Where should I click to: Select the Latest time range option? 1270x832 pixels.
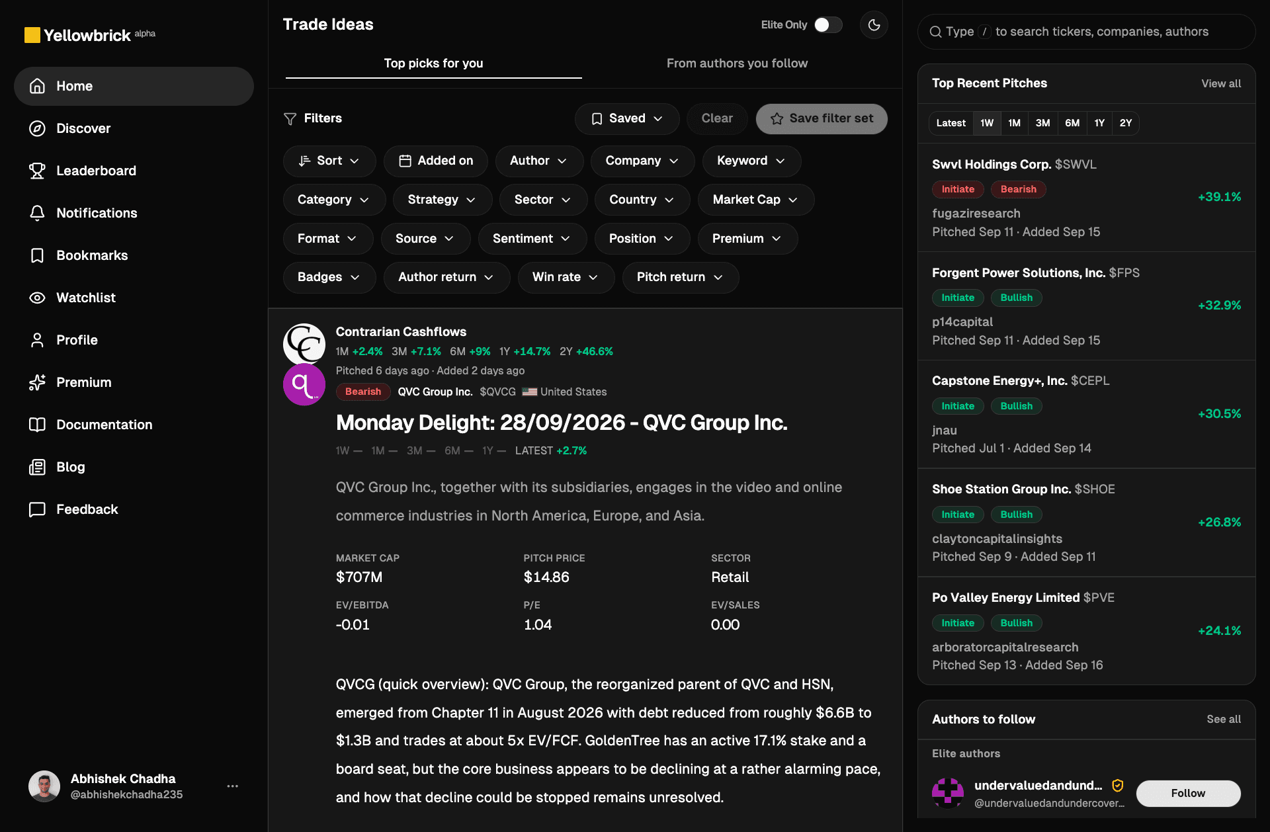click(x=951, y=123)
